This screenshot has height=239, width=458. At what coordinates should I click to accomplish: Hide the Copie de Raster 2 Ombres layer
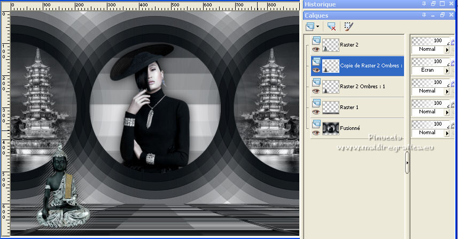click(316, 70)
